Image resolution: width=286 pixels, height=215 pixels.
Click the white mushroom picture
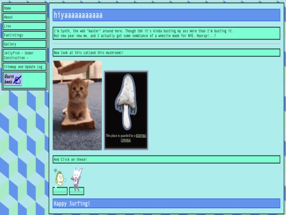(x=126, y=102)
